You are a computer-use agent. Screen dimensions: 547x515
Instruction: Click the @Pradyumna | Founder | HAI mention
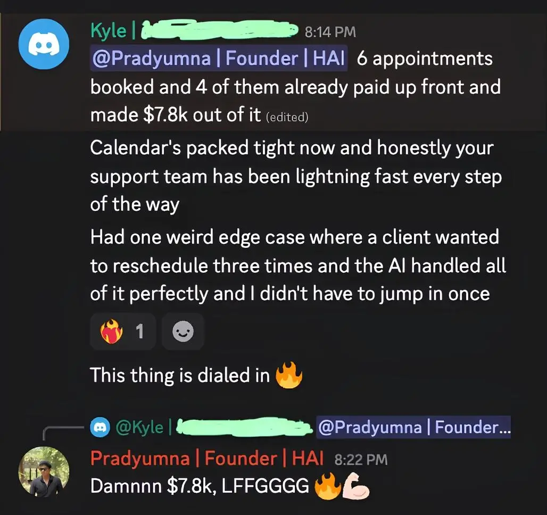pos(218,58)
